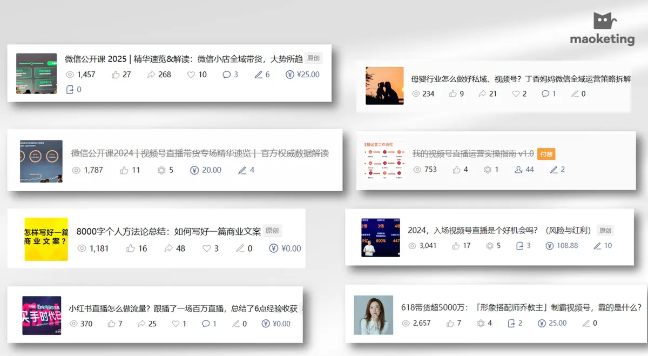This screenshot has width=648, height=356.
Task: Click the orange 付费 tag
Action: pos(546,155)
